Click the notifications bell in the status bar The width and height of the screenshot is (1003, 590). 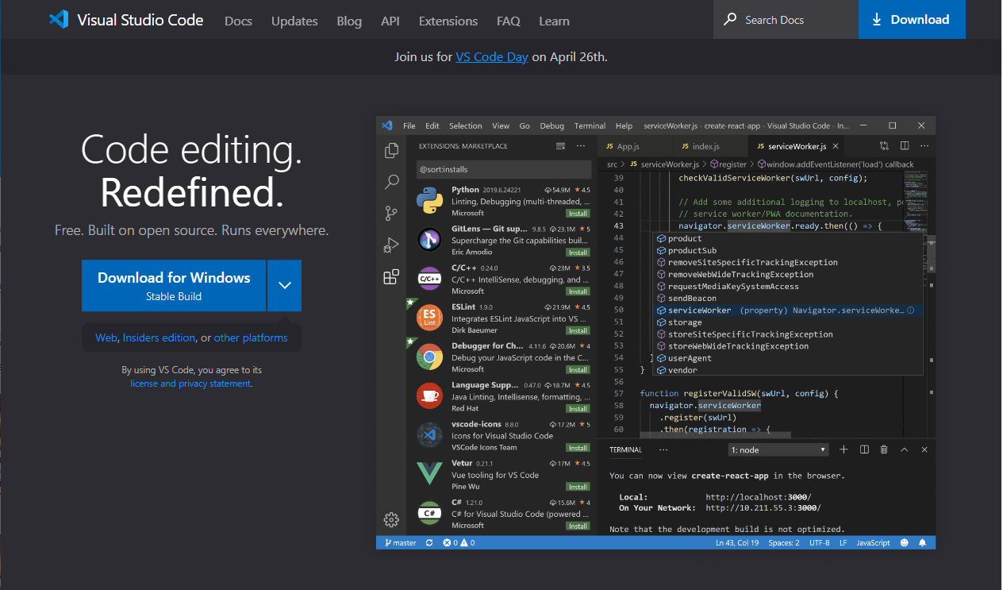922,543
